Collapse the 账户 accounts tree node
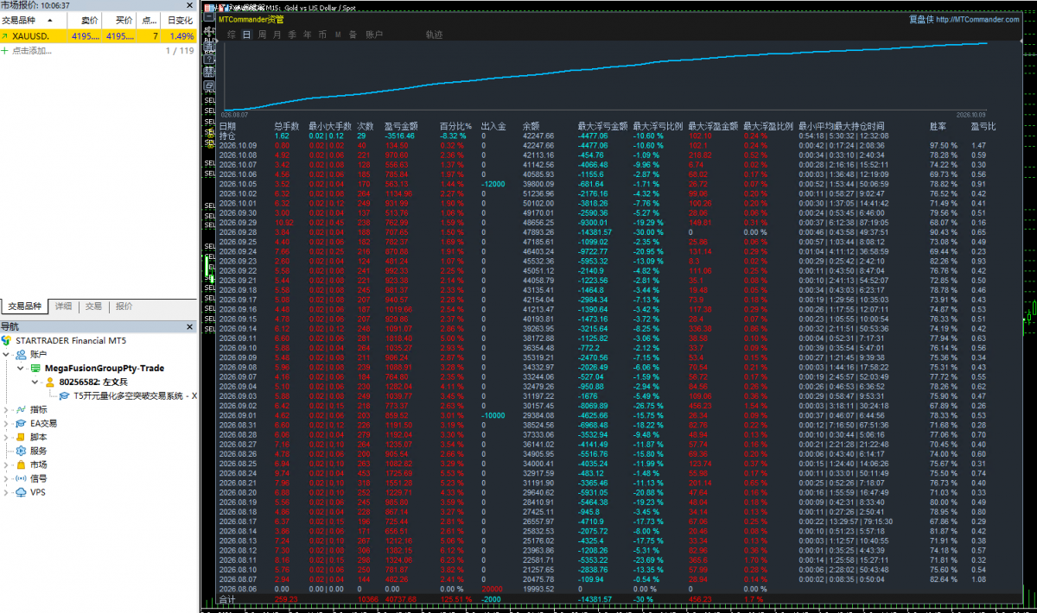The image size is (1037, 613). pyautogui.click(x=8, y=354)
